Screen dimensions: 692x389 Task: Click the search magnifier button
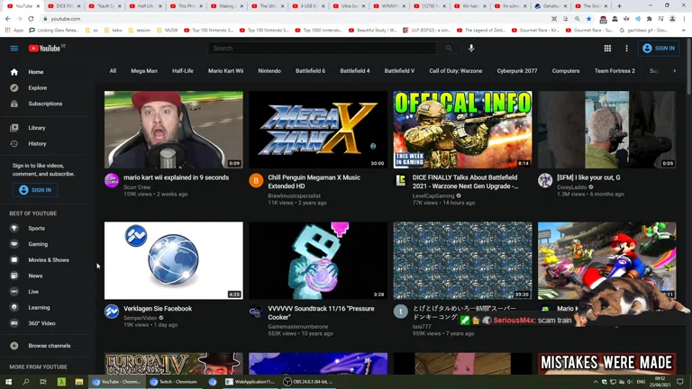(x=449, y=49)
